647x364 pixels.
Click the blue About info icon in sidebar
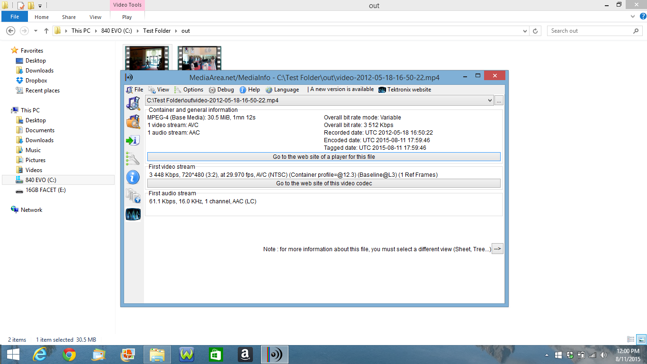(x=133, y=177)
